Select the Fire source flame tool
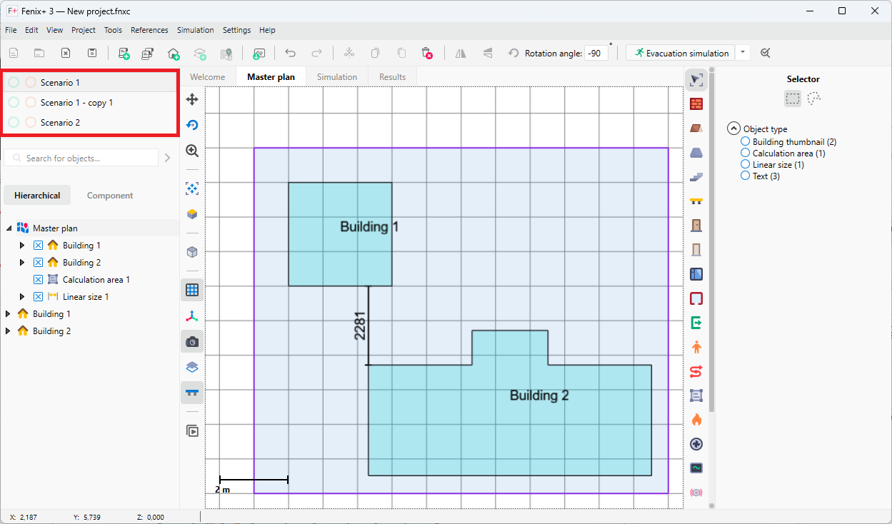This screenshot has height=524, width=892. click(696, 420)
